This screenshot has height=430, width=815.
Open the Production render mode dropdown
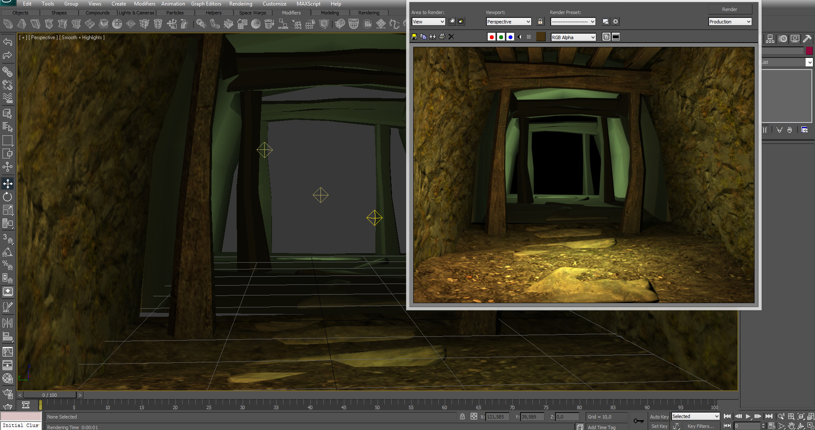[730, 22]
